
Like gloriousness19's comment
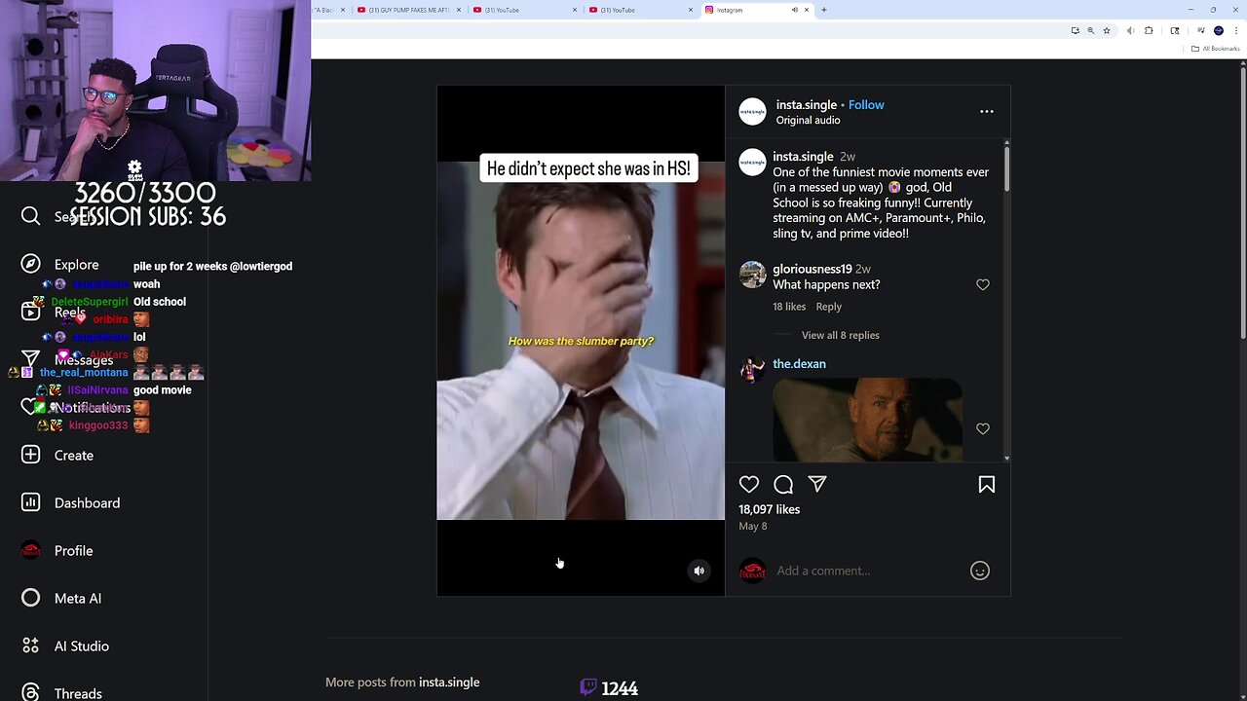tap(983, 284)
